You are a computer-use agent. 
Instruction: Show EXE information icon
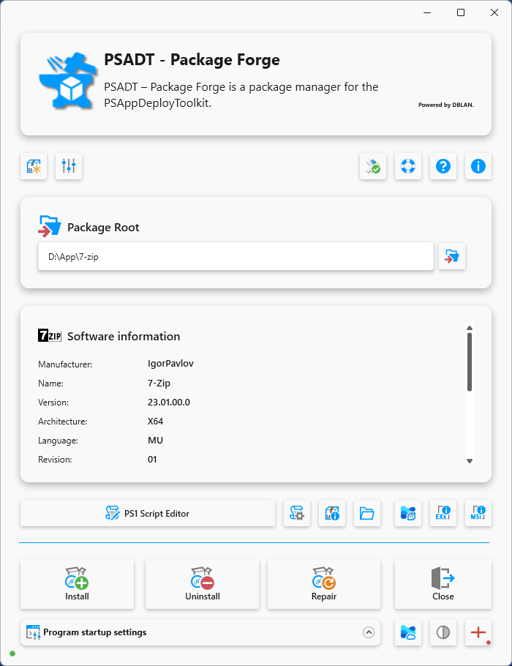[443, 514]
